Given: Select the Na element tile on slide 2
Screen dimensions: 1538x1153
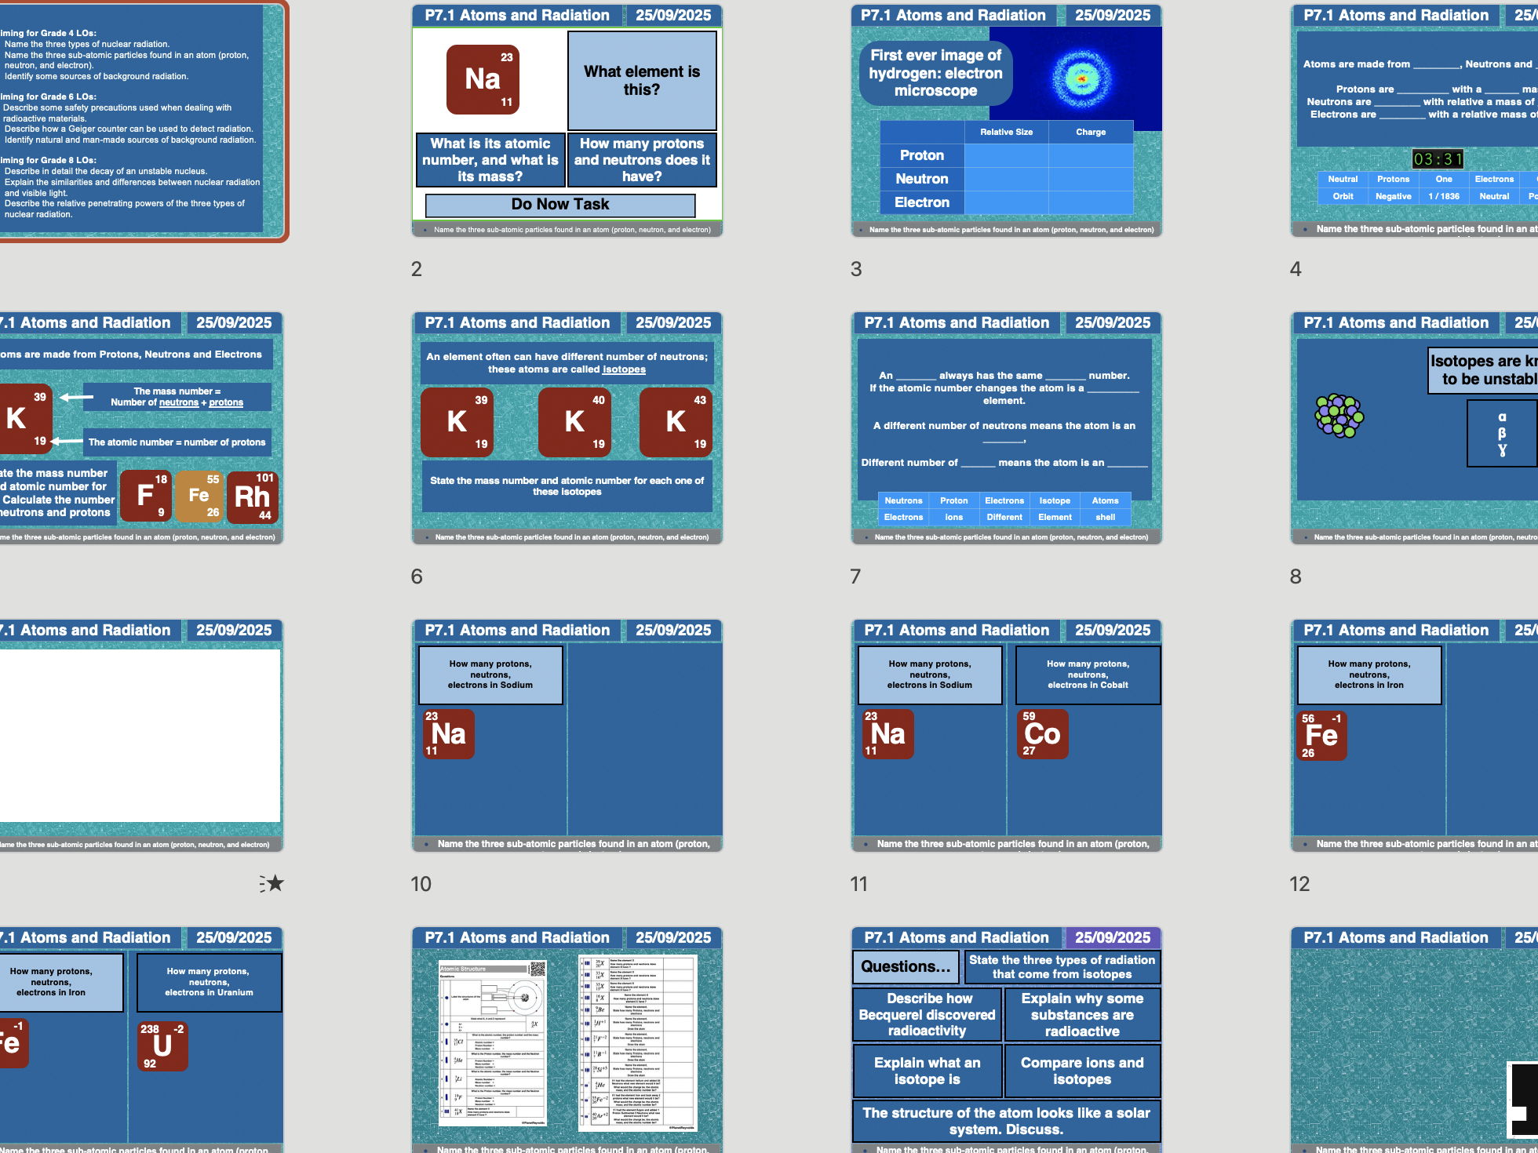Looking at the screenshot, I should tap(482, 79).
